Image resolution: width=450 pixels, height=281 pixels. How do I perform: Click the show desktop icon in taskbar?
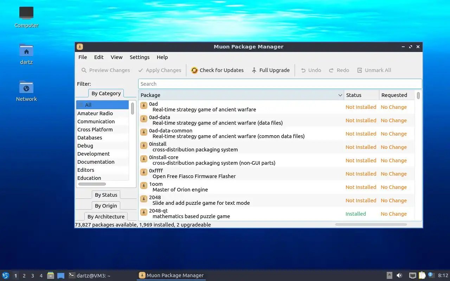pos(61,275)
